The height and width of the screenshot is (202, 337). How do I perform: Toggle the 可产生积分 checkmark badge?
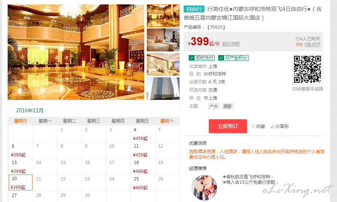tap(233, 58)
